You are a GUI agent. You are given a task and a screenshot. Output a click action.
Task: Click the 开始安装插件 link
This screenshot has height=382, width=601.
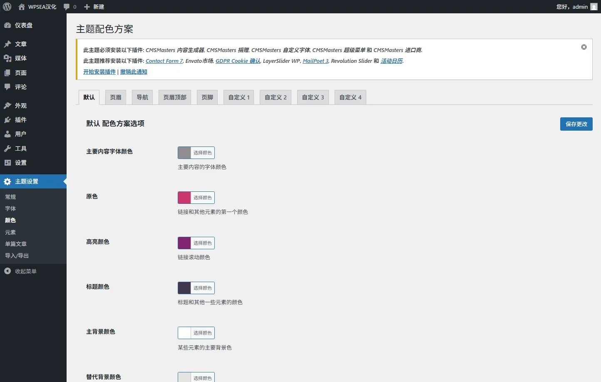99,72
